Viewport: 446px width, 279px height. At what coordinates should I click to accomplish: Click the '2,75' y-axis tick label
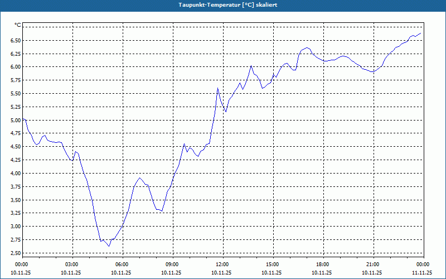coord(16,240)
